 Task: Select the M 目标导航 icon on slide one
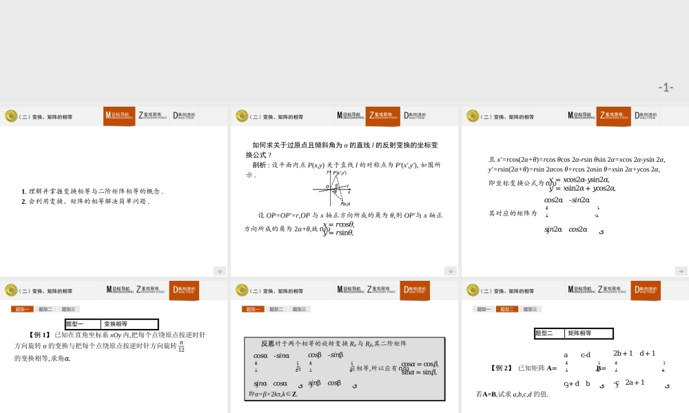pyautogui.click(x=119, y=116)
